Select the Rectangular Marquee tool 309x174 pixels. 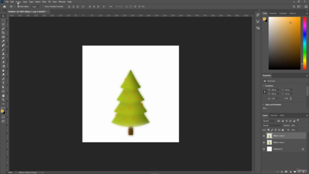point(3,20)
